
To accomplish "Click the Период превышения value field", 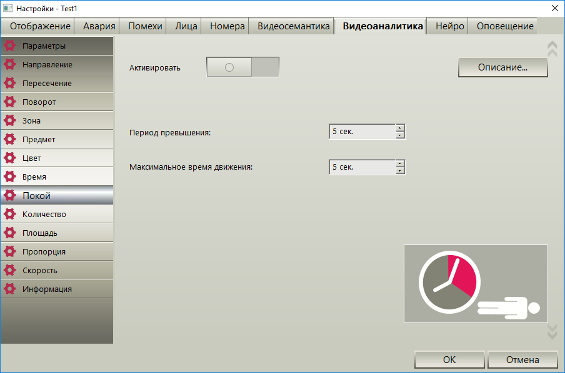I will tap(362, 132).
